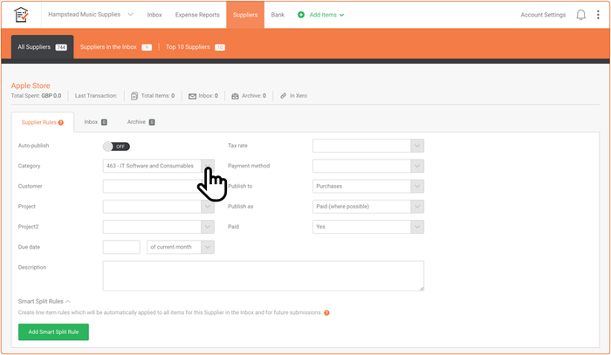
Task: Open Expense Reports
Action: (197, 15)
